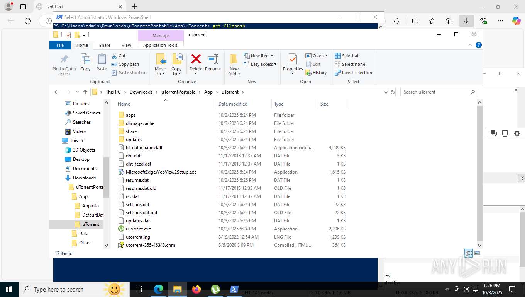Click the Edit ribbon command
Screen dimensions: 525x297
coord(313,64)
